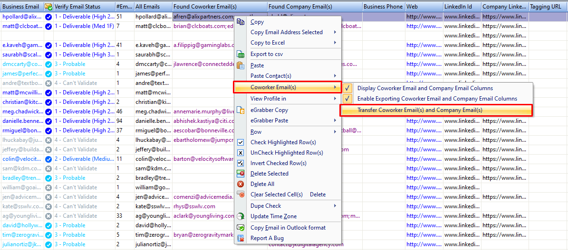Click the julianortiz@j All Emails cell
This screenshot has height=250, width=568.
point(153,244)
